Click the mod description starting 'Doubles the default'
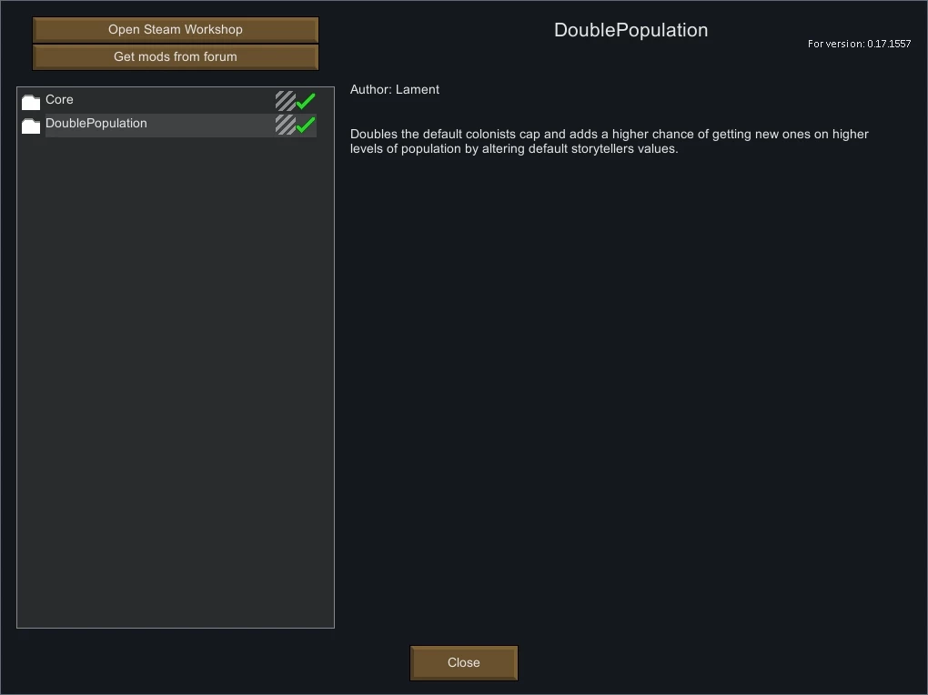The image size is (928, 695). click(609, 142)
